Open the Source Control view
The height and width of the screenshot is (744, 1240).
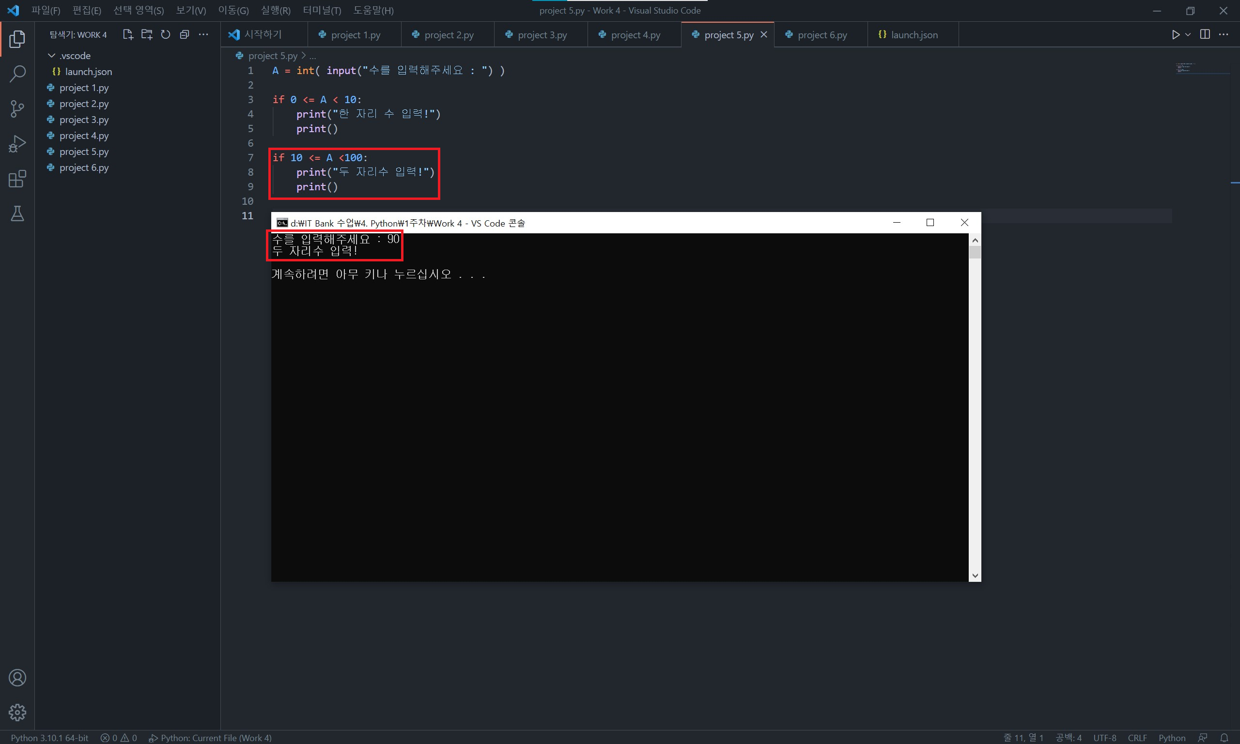(17, 108)
